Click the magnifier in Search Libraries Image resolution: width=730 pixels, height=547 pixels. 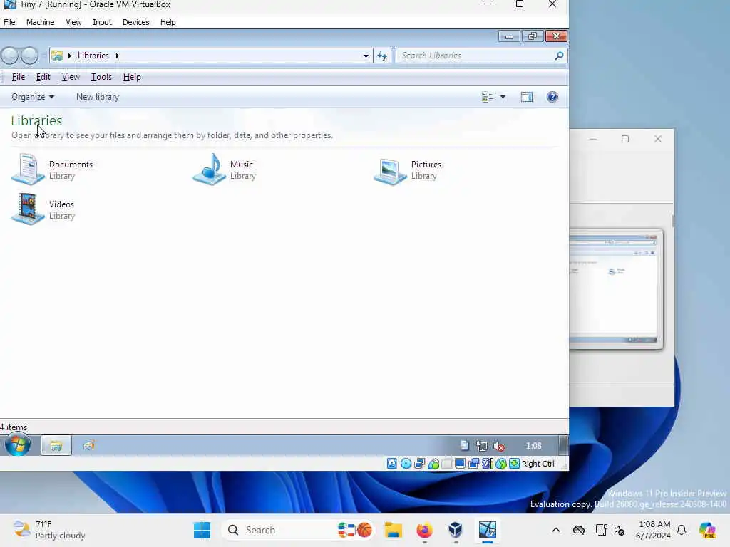(x=559, y=56)
